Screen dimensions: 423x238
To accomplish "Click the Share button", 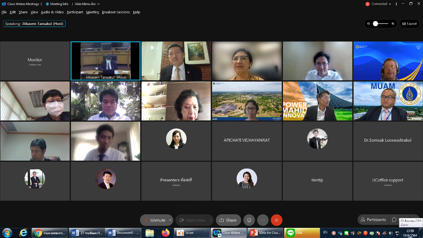I will click(228, 220).
